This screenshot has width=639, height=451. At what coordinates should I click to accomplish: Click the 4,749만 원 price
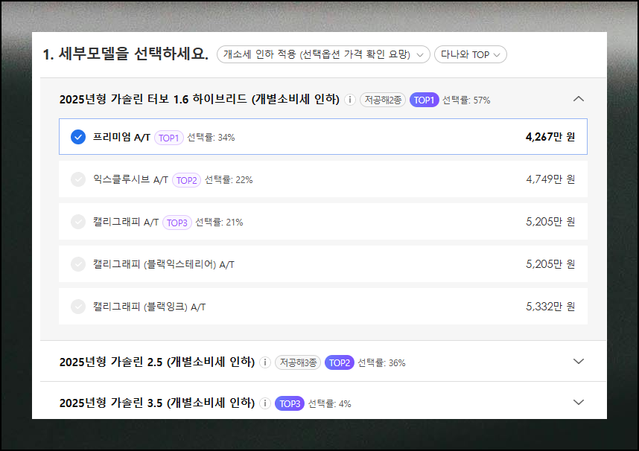pyautogui.click(x=550, y=179)
